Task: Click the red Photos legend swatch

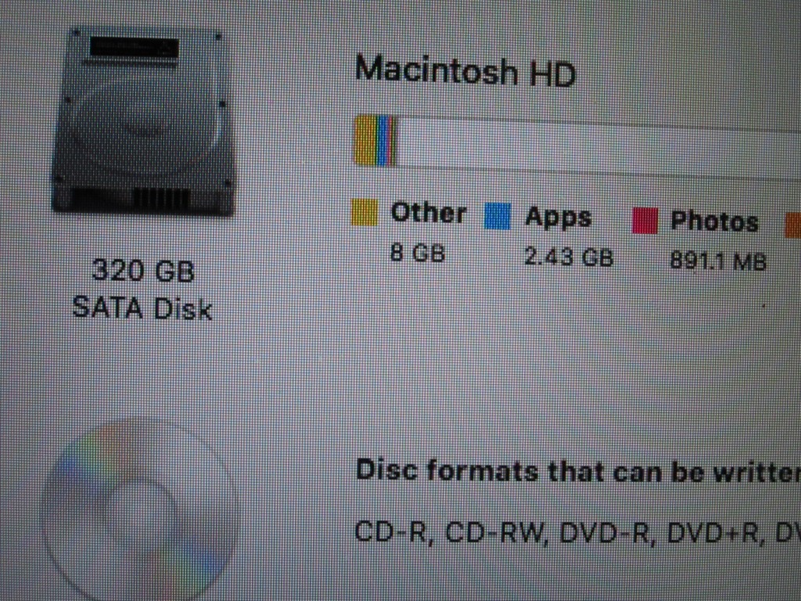Action: tap(645, 221)
